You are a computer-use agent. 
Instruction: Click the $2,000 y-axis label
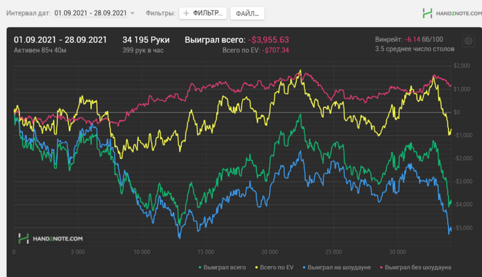[462, 66]
